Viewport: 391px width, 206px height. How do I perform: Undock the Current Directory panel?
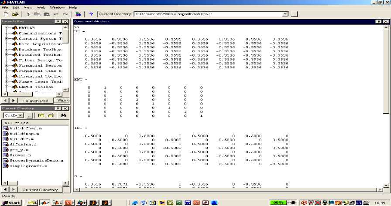coord(58,108)
